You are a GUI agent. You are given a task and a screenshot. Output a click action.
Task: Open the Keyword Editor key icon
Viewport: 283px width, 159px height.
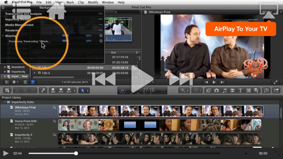(x=43, y=90)
